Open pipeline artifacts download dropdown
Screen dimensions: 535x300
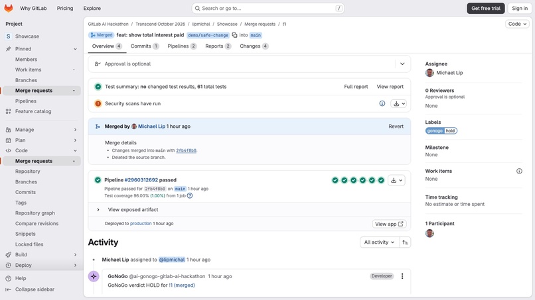click(x=396, y=181)
